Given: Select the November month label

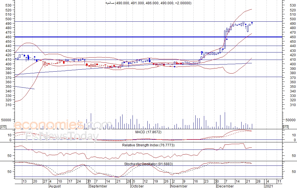Looking at the screenshot, I should (179, 186).
